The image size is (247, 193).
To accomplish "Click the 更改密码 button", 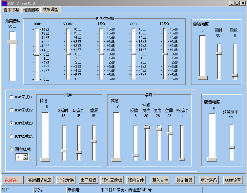I will (x=209, y=180).
